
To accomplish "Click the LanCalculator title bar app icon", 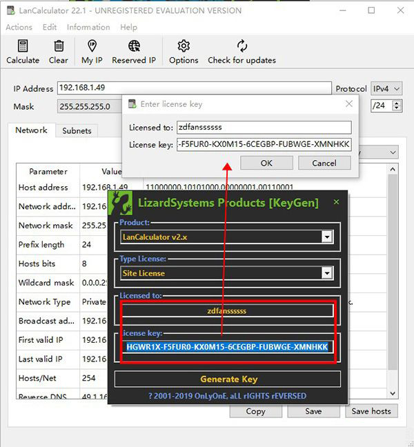I will [x=11, y=10].
